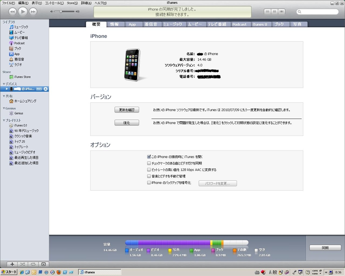Open ラジオ in sidebar

point(15,65)
